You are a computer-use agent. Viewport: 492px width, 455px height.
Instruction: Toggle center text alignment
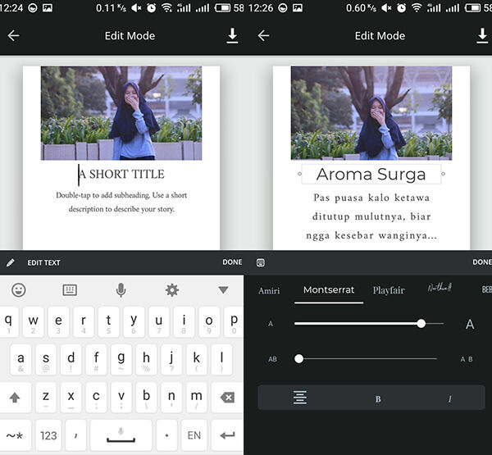pyautogui.click(x=300, y=398)
